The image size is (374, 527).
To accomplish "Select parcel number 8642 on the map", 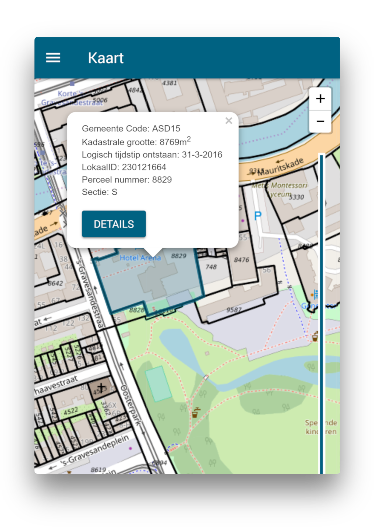I will point(55,283).
